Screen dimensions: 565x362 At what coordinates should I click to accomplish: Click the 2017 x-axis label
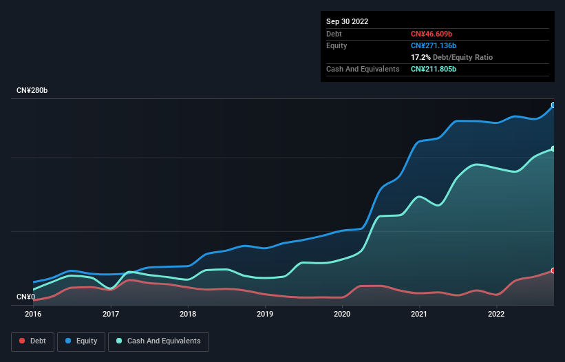point(111,314)
